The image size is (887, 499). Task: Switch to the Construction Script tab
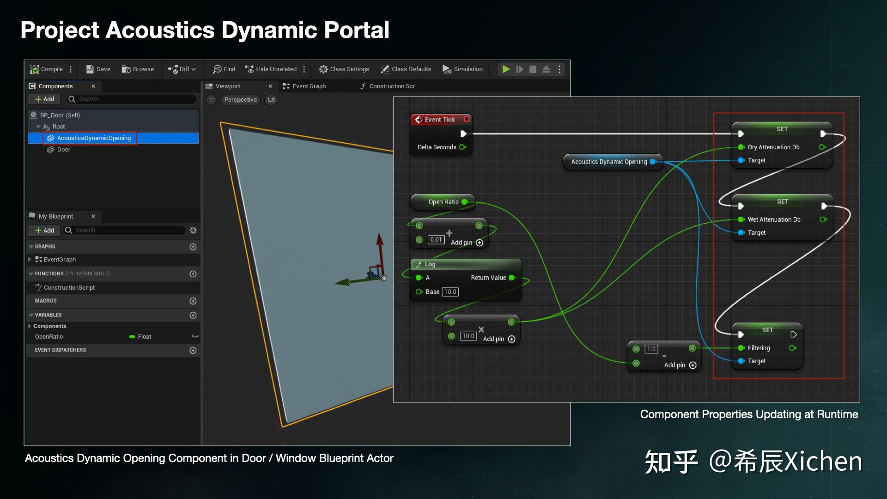[390, 86]
